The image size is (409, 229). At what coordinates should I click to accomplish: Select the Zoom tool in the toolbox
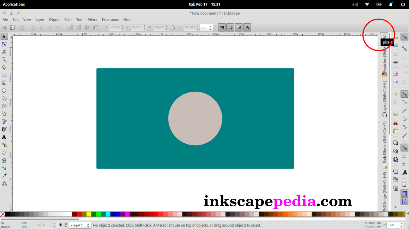[x=4, y=59]
